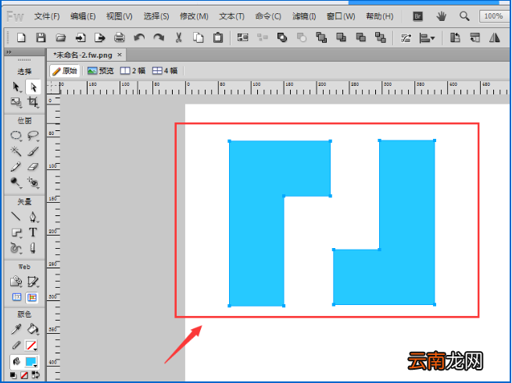Click the New document icon
Viewport: 512px width, 383px height.
point(21,37)
